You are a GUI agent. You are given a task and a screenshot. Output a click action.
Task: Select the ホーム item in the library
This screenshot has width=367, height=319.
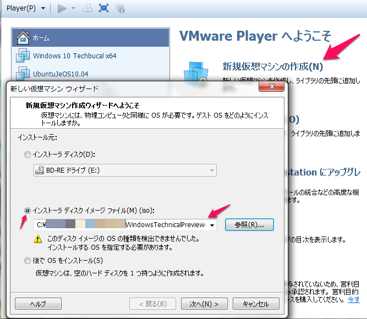pos(91,37)
